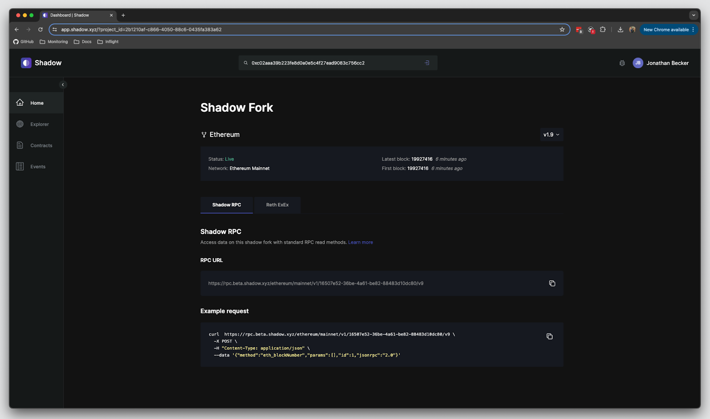
Task: Open the Events sidebar page
Action: (36, 167)
